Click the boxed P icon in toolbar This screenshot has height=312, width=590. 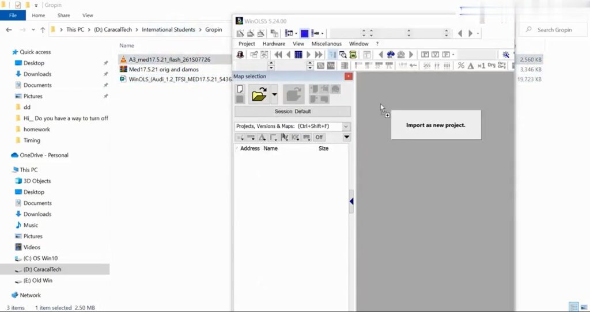[446, 55]
